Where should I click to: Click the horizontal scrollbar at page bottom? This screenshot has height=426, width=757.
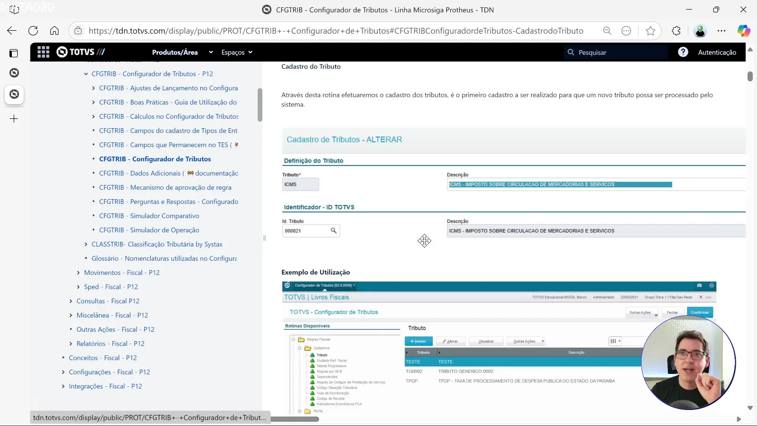pos(295,419)
